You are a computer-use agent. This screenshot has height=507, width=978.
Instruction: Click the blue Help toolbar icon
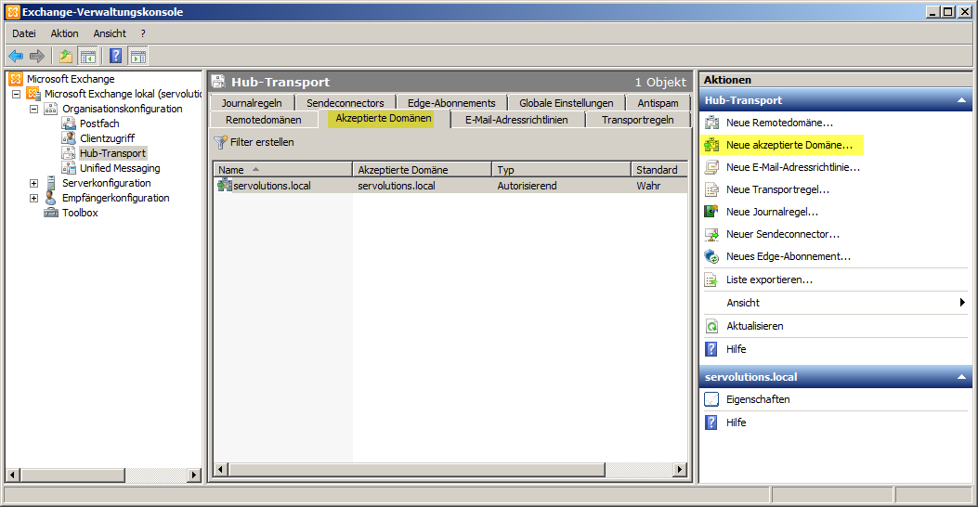pyautogui.click(x=115, y=56)
